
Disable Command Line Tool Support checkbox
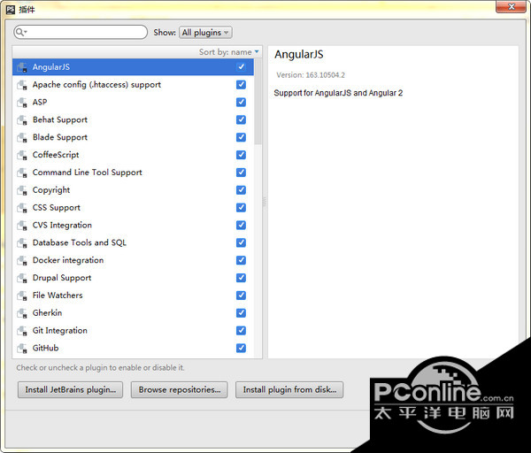[x=241, y=173]
